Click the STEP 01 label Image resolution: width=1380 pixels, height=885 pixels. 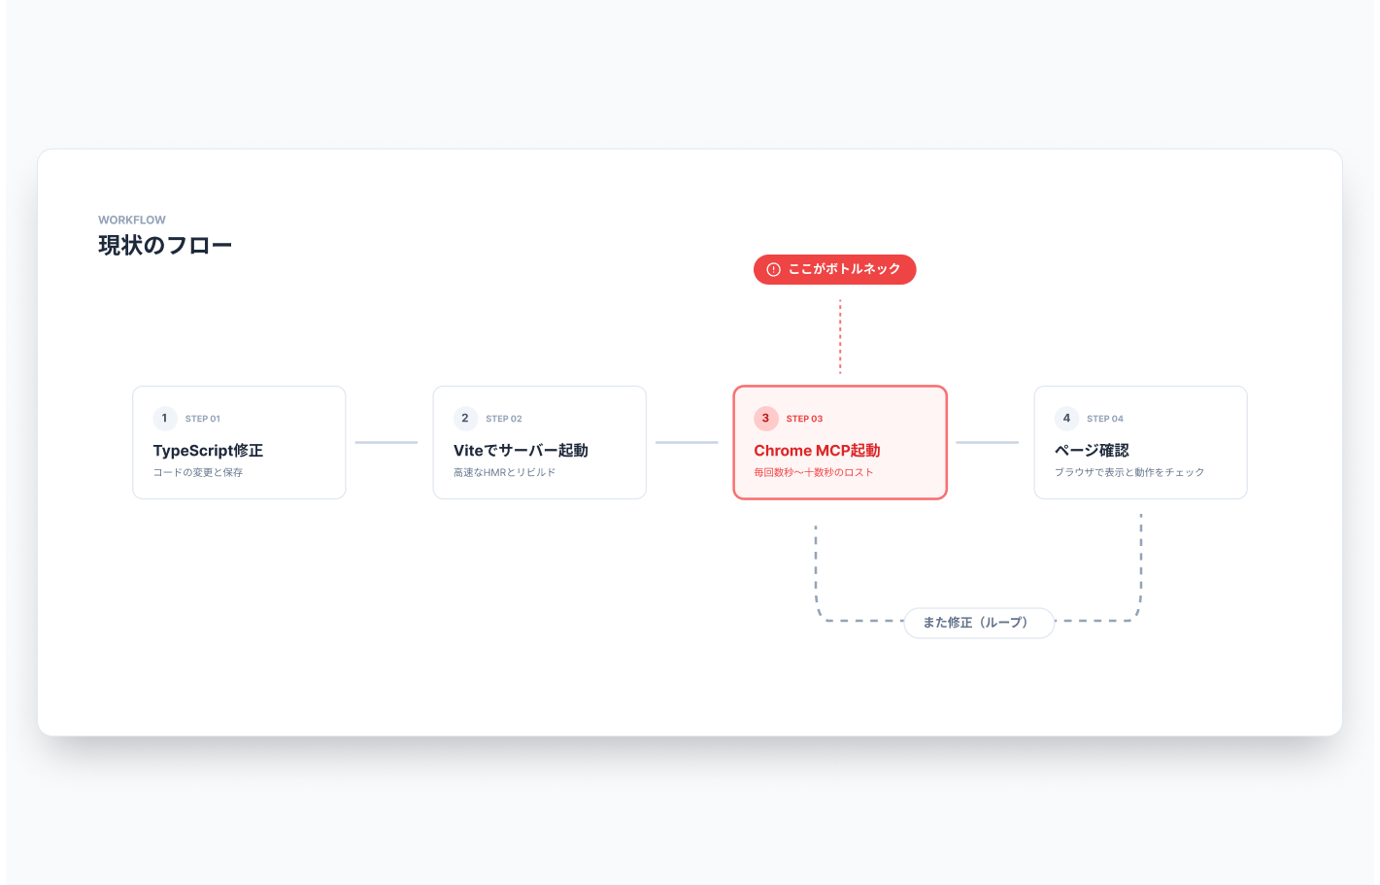pos(203,419)
